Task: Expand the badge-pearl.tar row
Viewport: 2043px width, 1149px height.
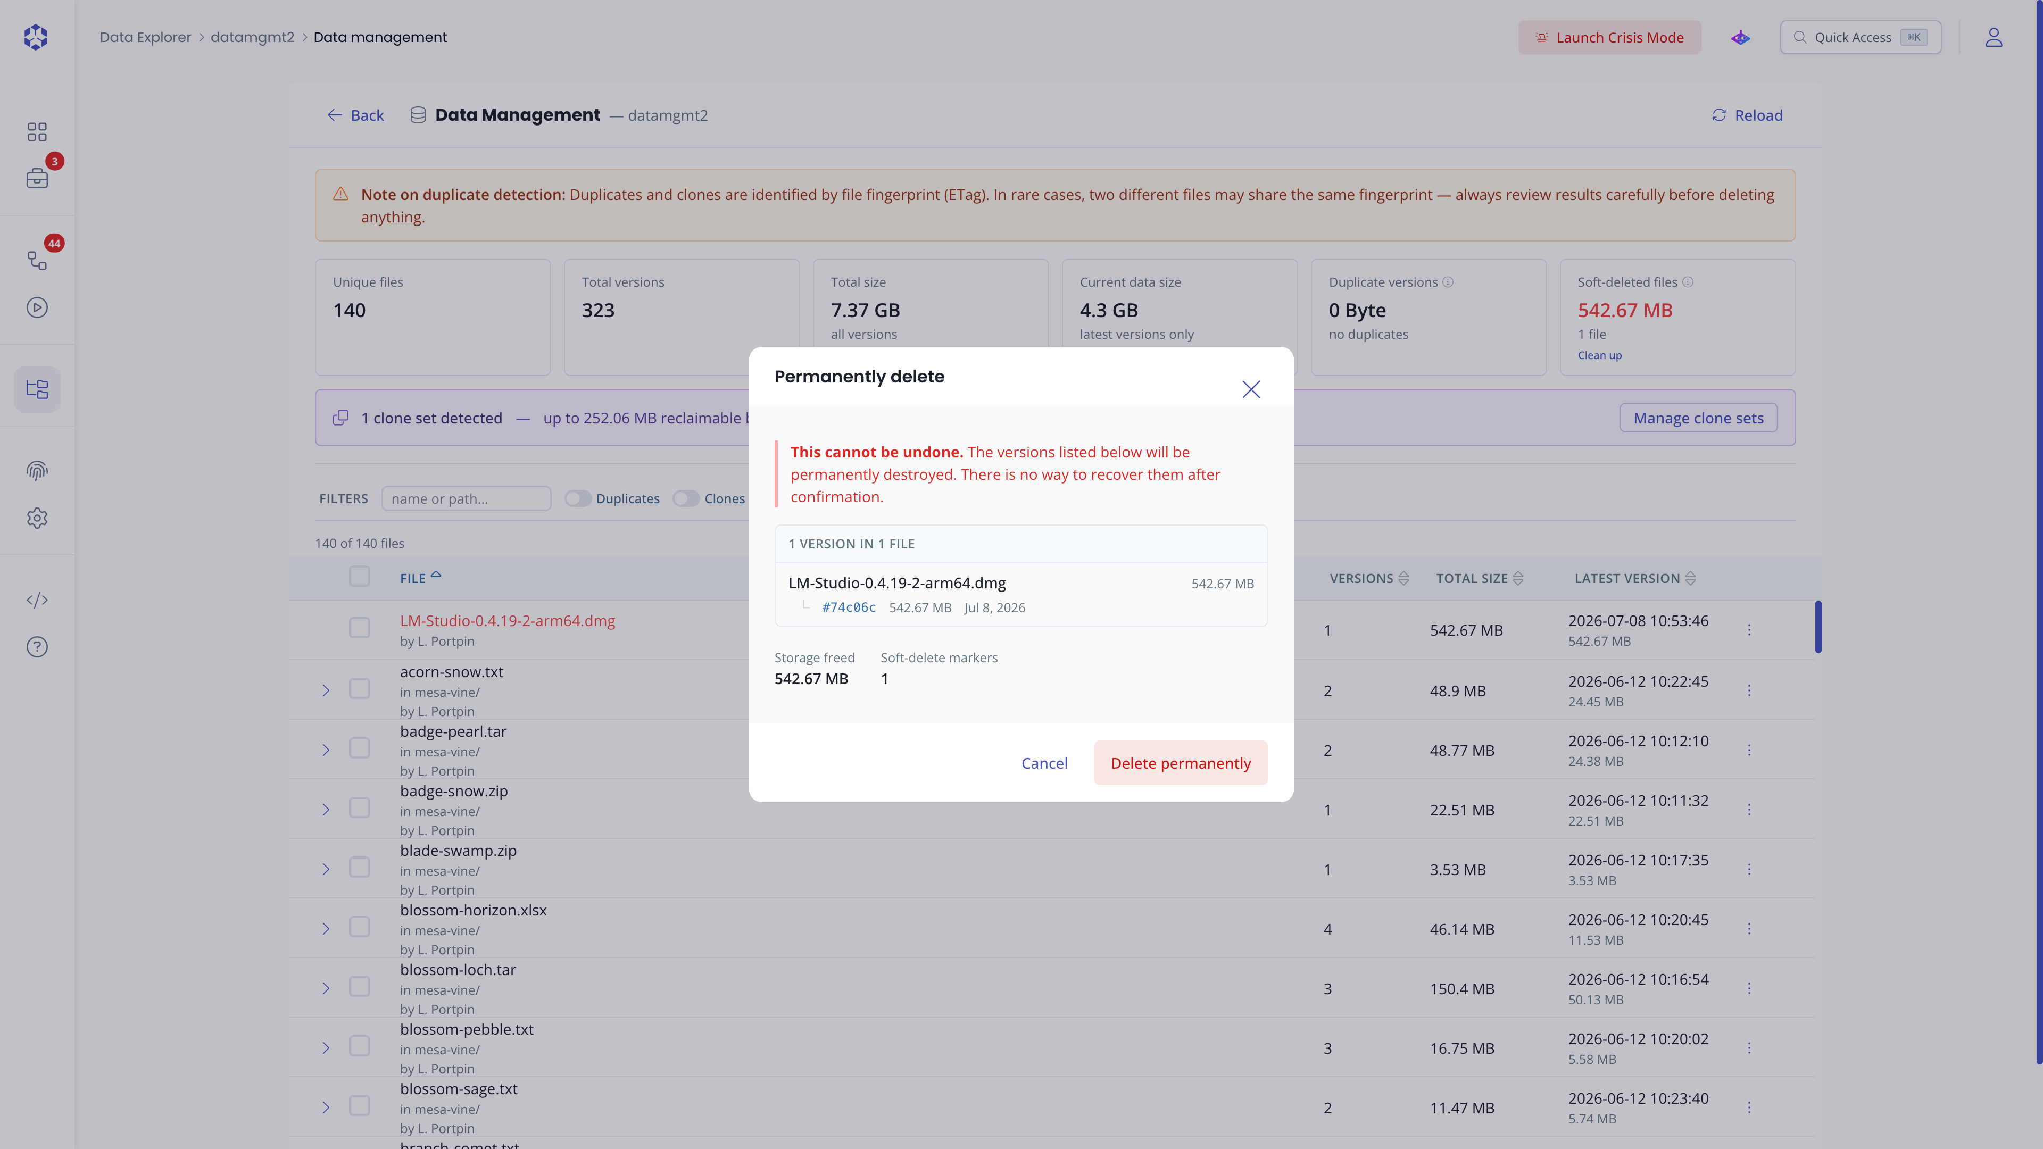Action: [326, 750]
